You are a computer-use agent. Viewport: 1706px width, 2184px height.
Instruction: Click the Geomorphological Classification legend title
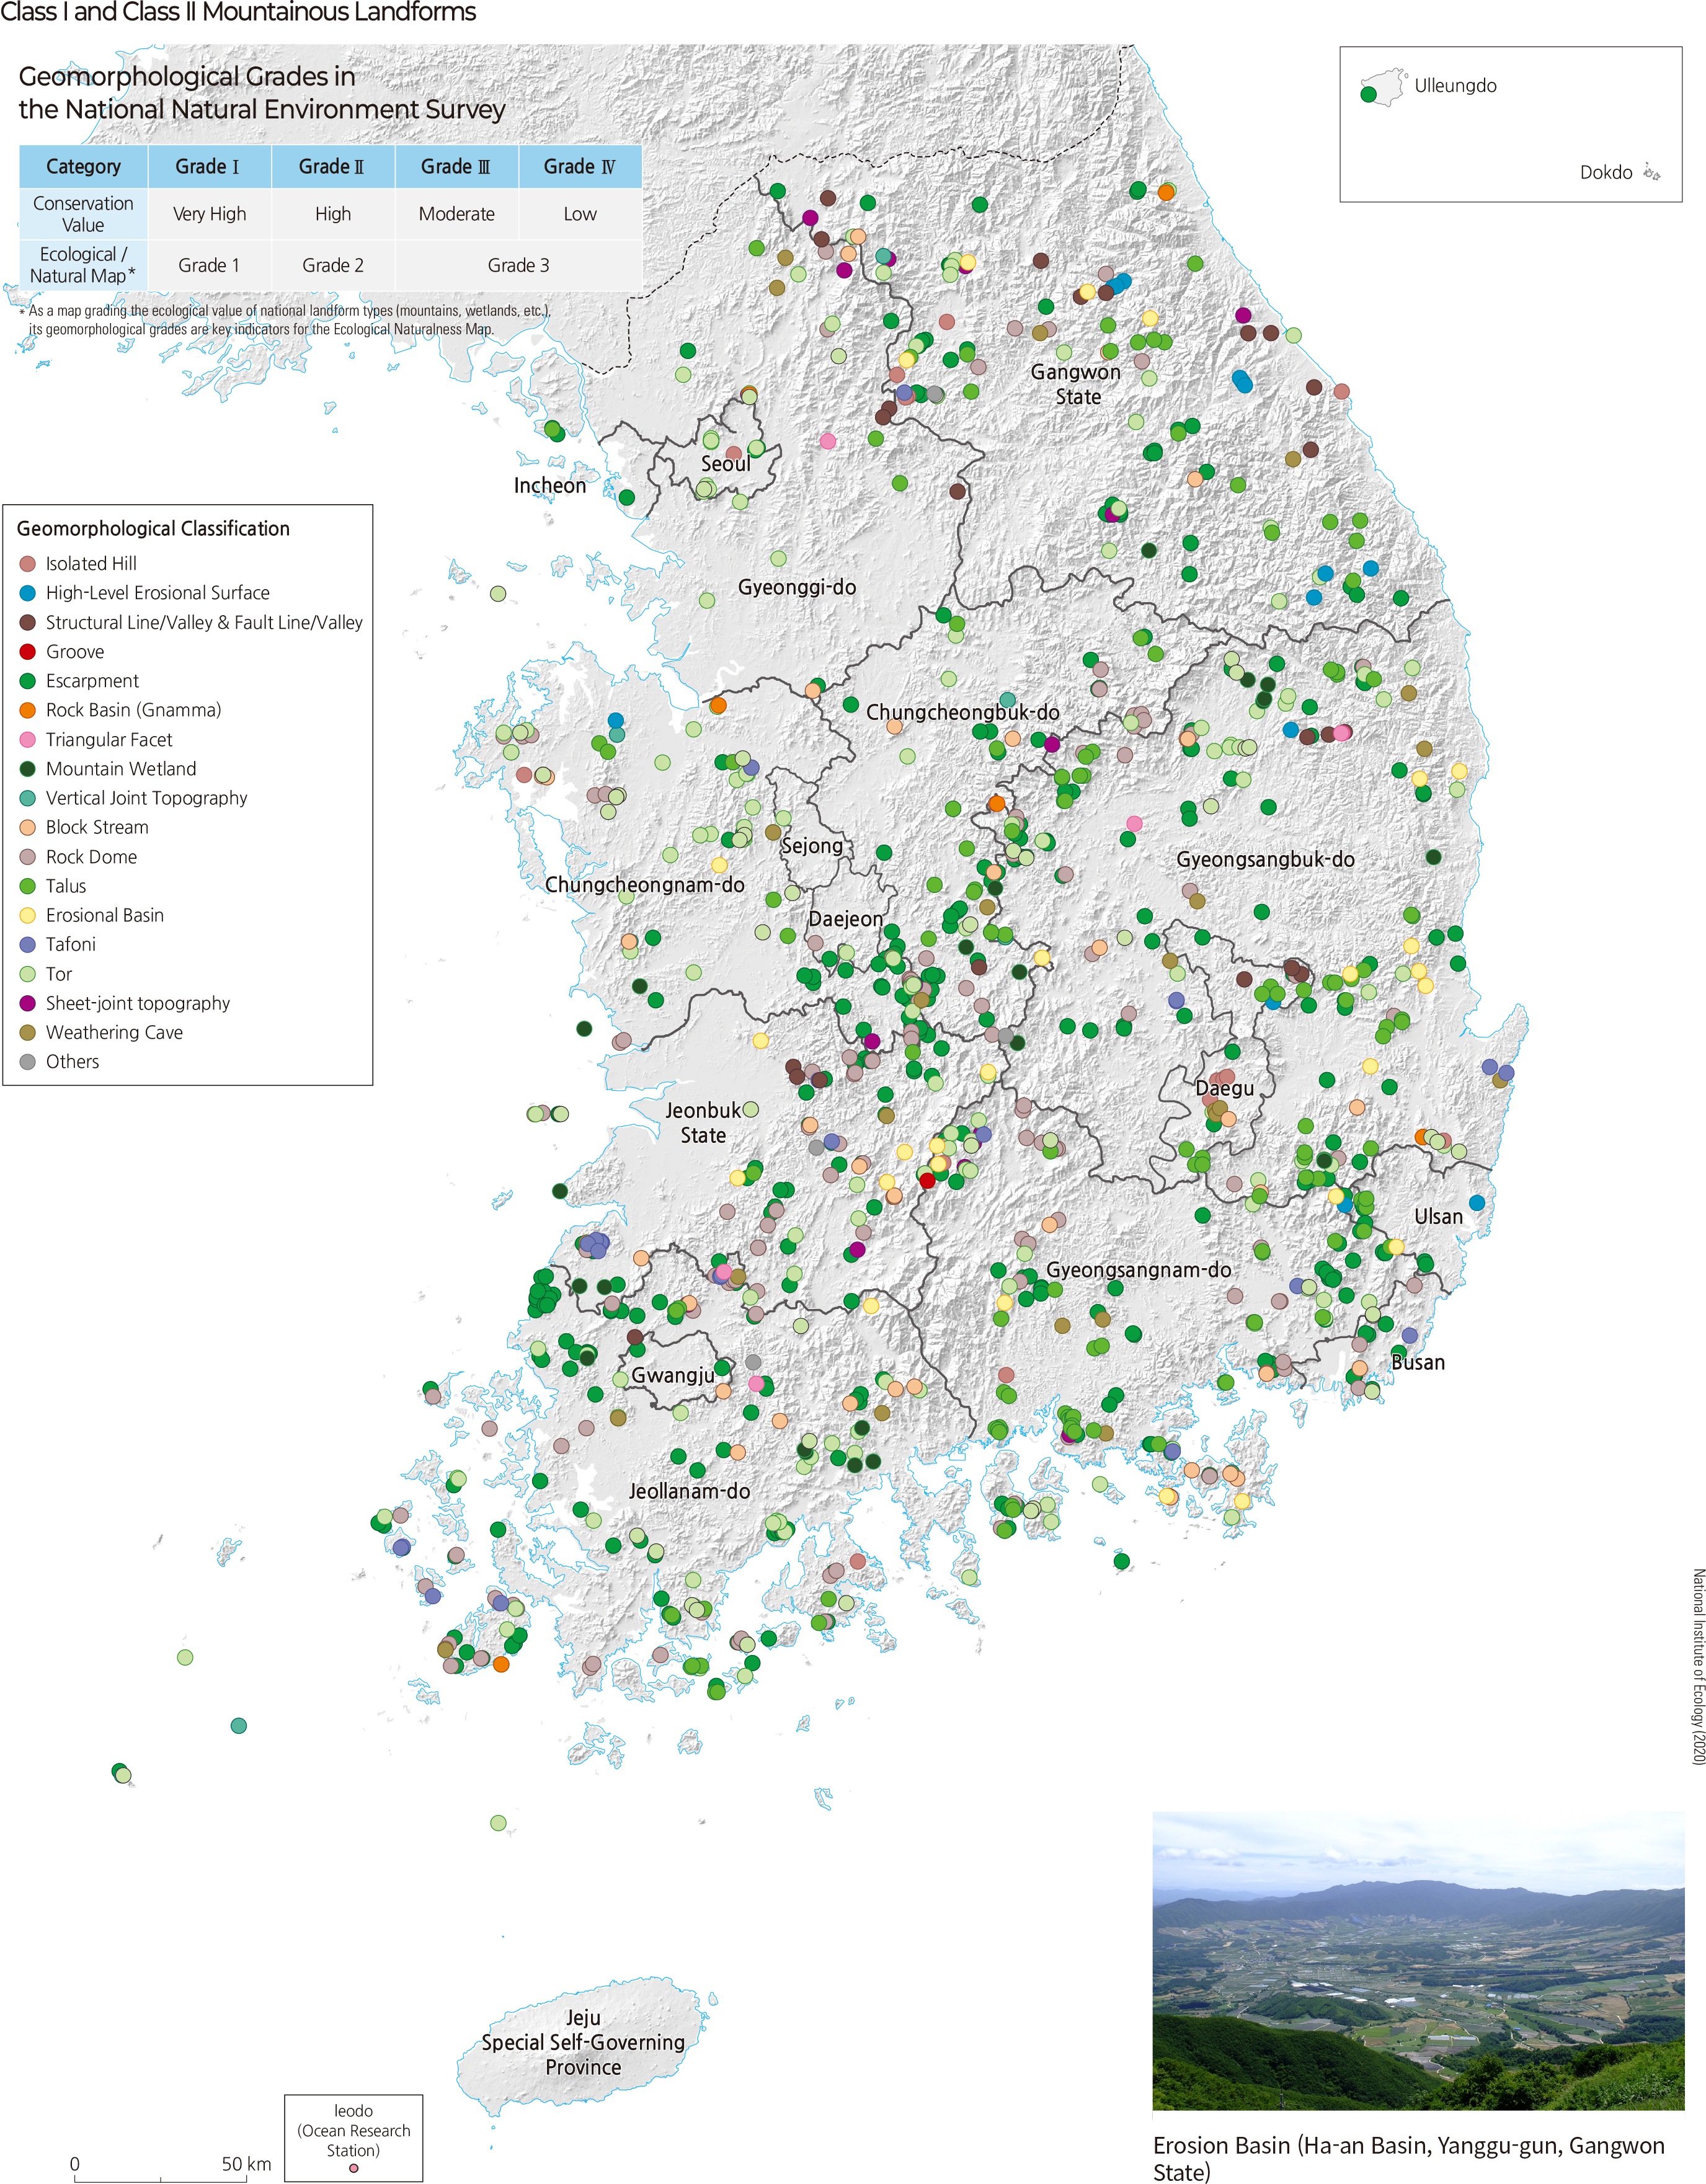click(x=153, y=528)
